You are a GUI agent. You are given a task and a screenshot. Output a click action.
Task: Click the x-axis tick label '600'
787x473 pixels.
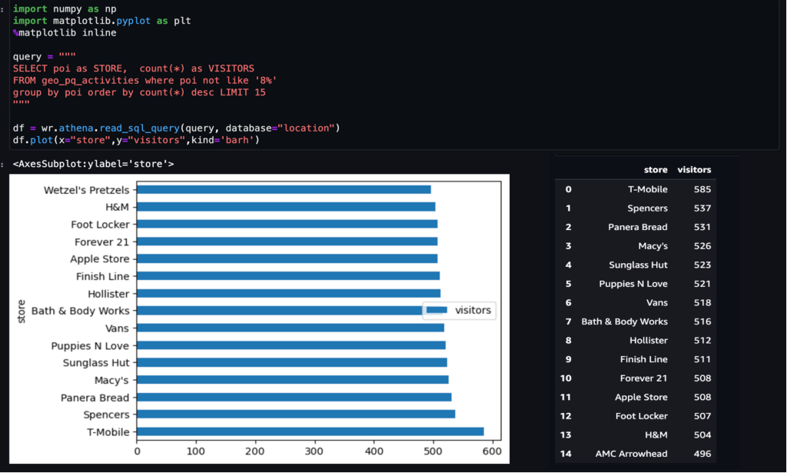click(x=492, y=451)
